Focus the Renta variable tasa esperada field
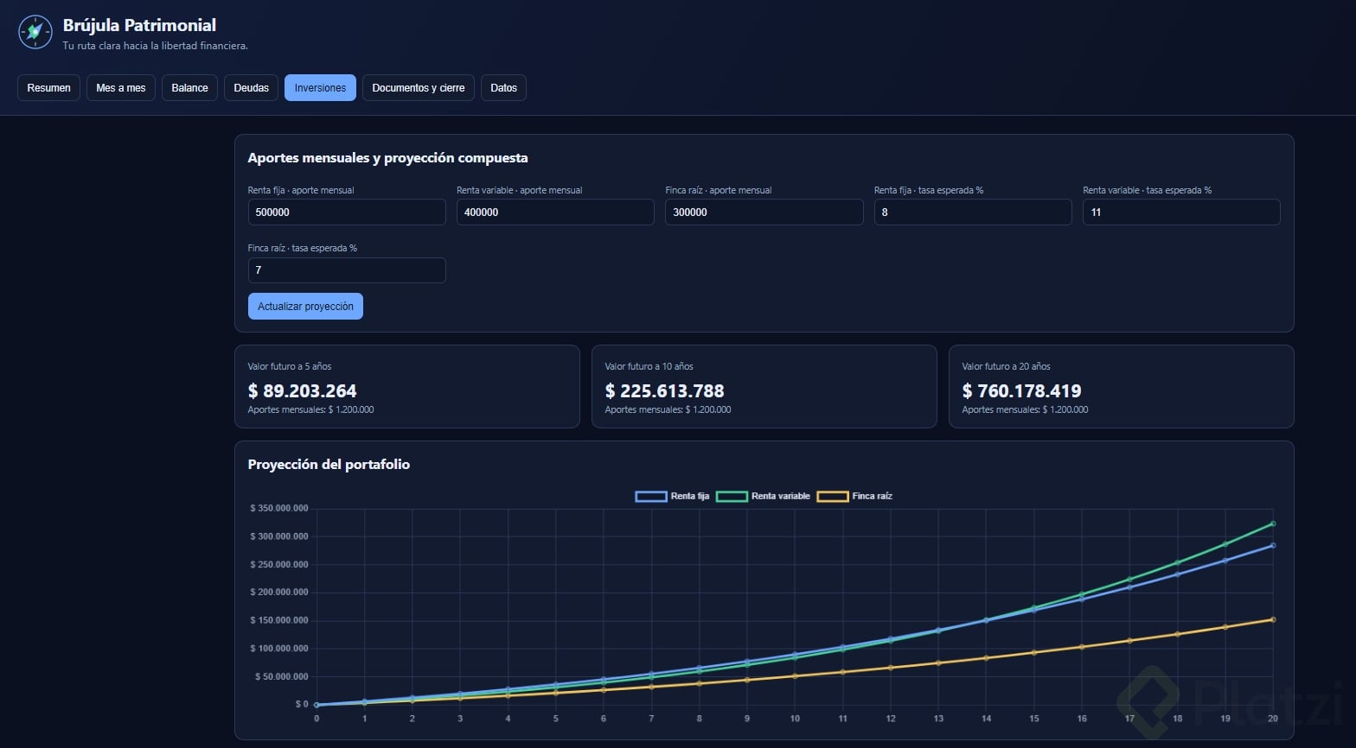1356x748 pixels. point(1181,212)
